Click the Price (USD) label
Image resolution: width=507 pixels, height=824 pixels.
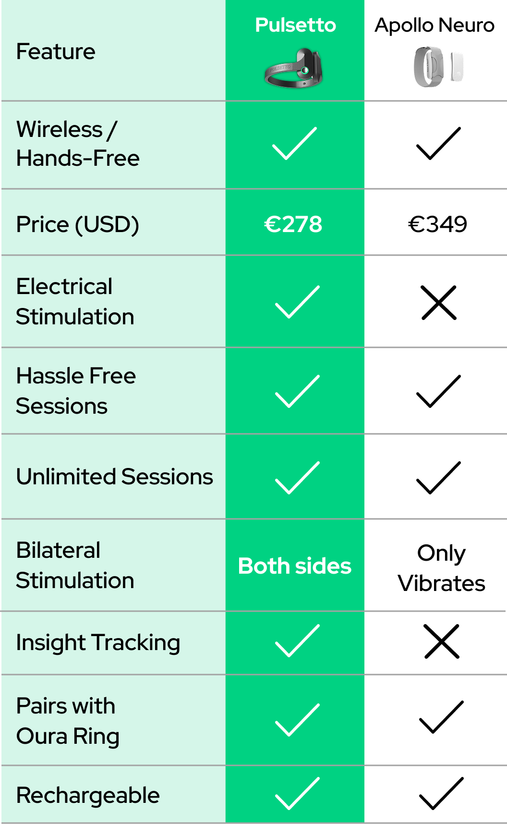pos(78,224)
